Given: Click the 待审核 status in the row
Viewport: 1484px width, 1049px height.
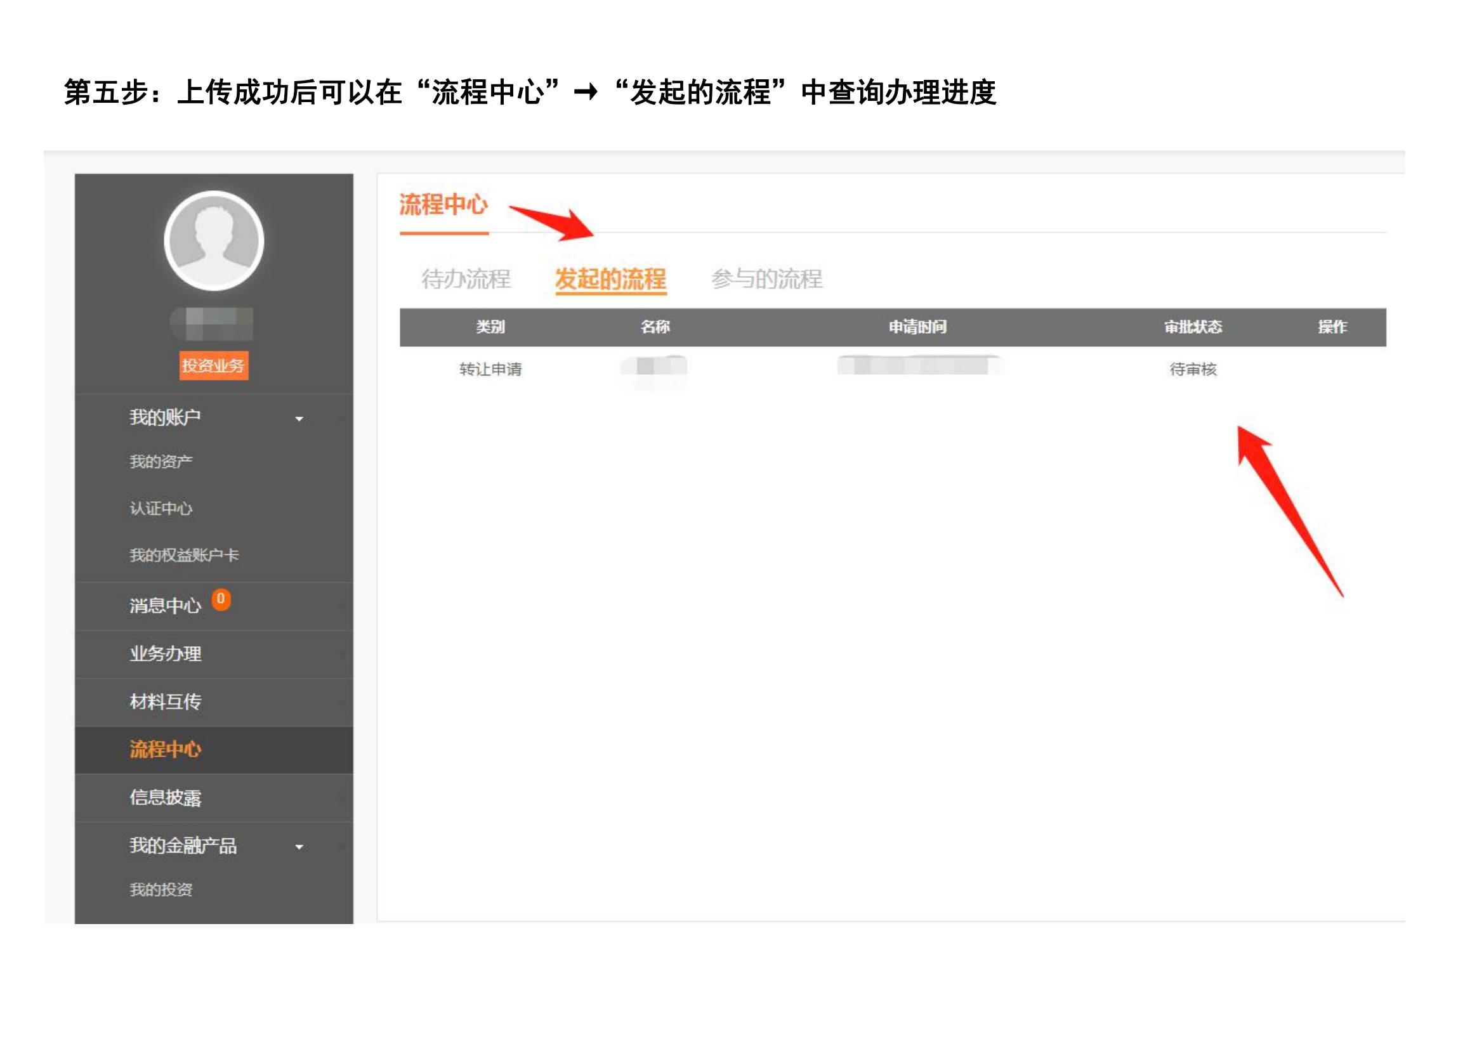Looking at the screenshot, I should click(x=1193, y=370).
